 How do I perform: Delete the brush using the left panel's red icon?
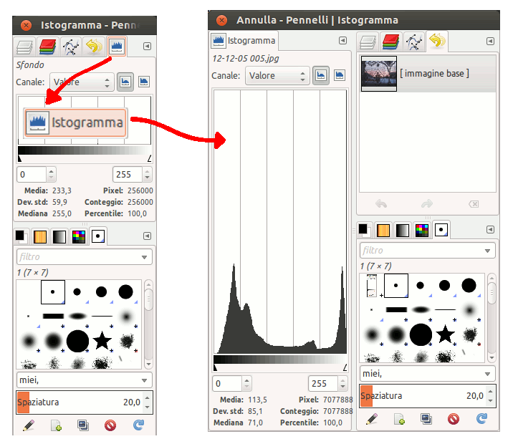click(110, 425)
